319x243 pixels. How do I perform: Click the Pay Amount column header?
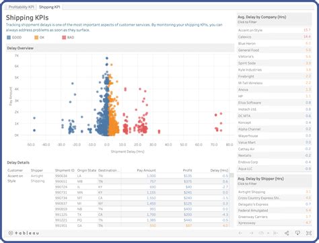tap(146, 170)
